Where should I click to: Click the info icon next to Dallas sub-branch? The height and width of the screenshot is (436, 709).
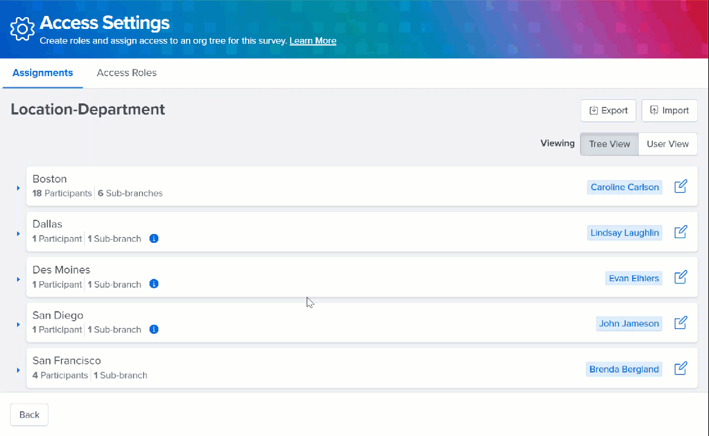pyautogui.click(x=154, y=238)
